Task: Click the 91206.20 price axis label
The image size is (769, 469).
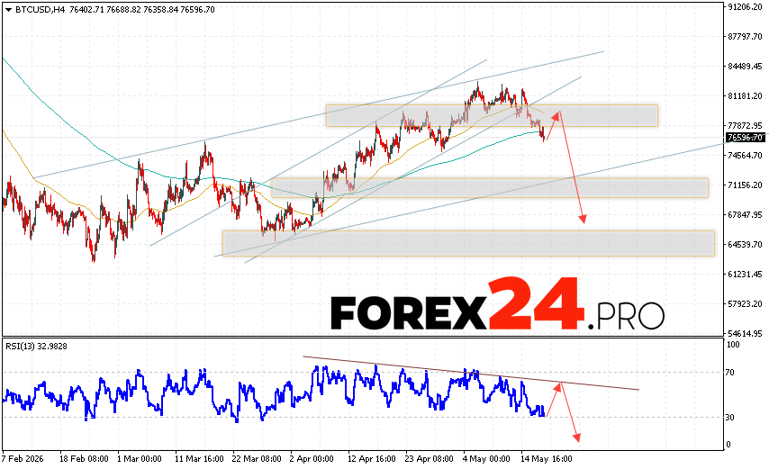Action: [x=745, y=7]
